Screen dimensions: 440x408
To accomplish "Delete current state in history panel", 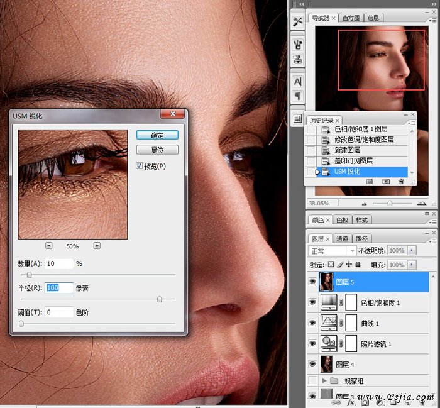I will 400,181.
